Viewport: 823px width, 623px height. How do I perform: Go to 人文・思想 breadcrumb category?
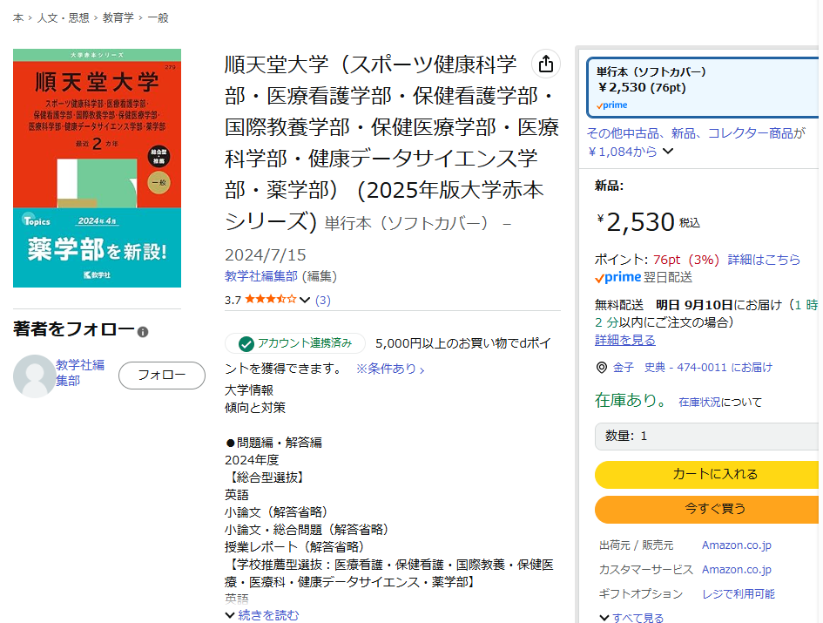63,17
